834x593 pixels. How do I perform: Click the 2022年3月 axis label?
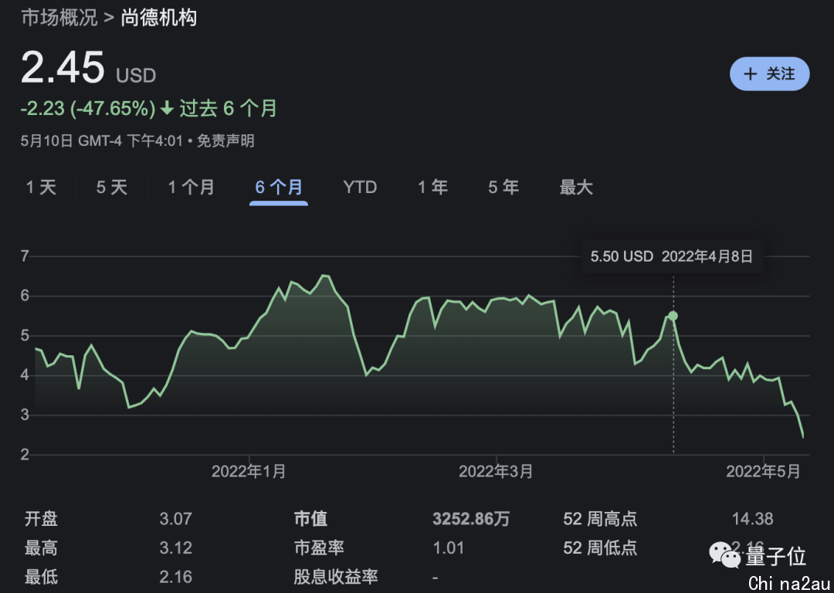coord(496,471)
